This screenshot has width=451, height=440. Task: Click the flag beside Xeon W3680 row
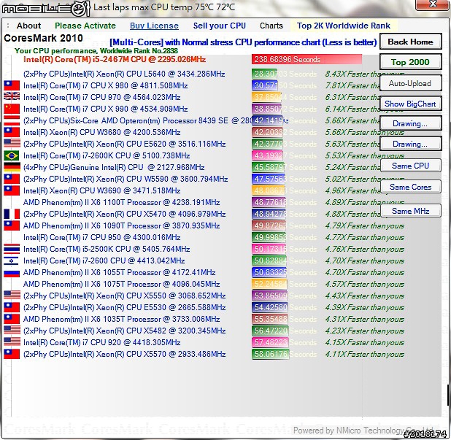click(12, 132)
